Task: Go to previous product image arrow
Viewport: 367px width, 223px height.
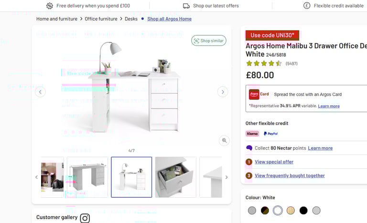Action: click(x=40, y=92)
